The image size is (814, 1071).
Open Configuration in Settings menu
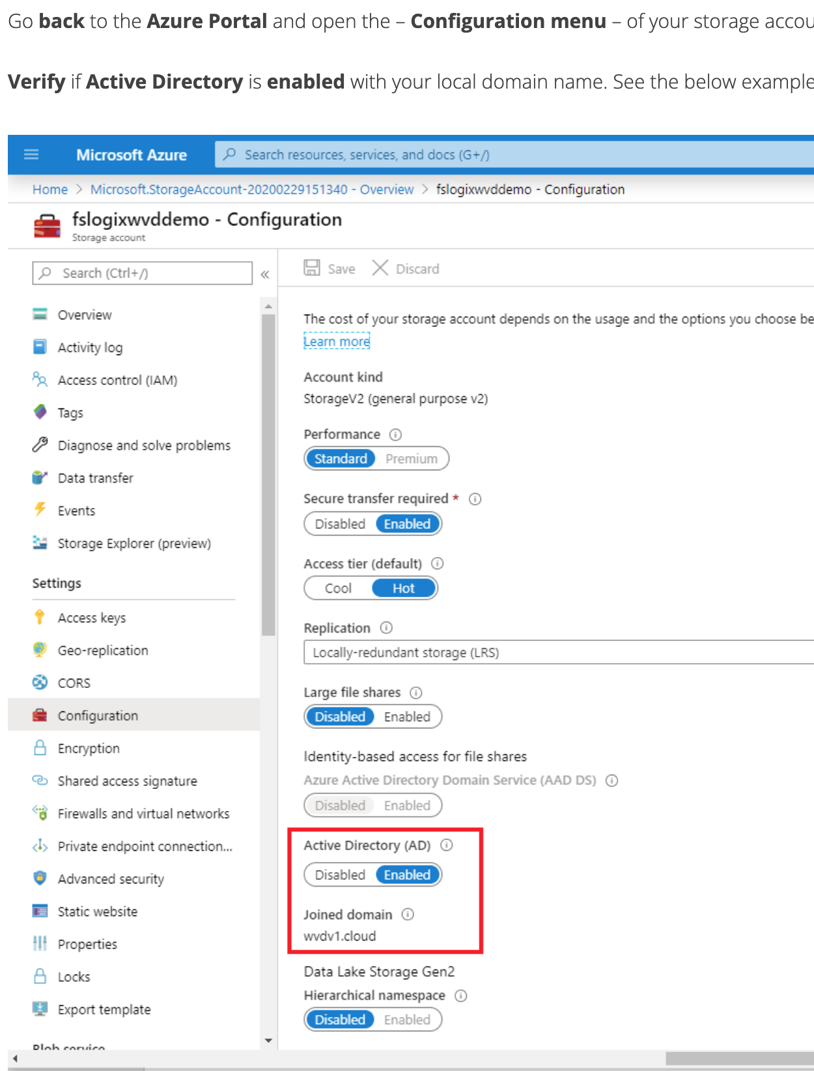133,715
